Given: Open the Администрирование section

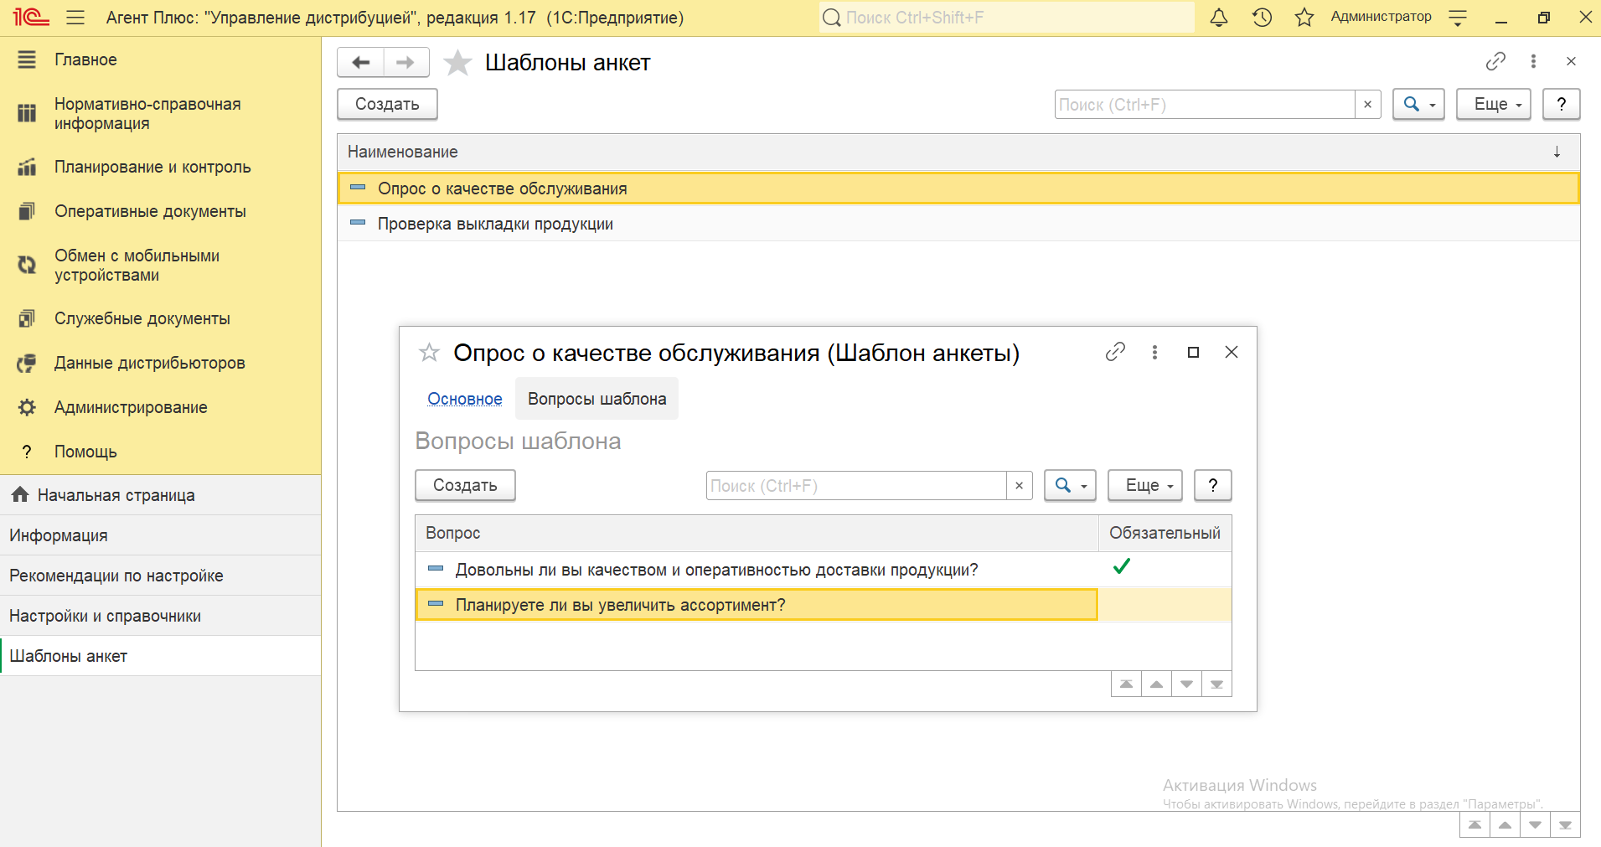Looking at the screenshot, I should click(x=160, y=407).
